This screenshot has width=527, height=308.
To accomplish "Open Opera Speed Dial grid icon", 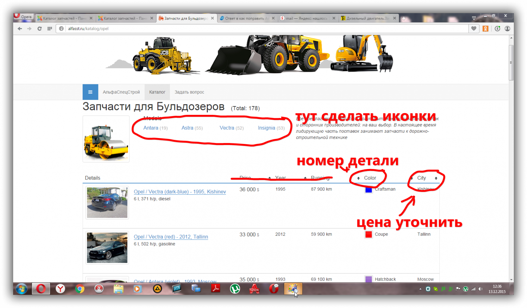I will pos(50,29).
